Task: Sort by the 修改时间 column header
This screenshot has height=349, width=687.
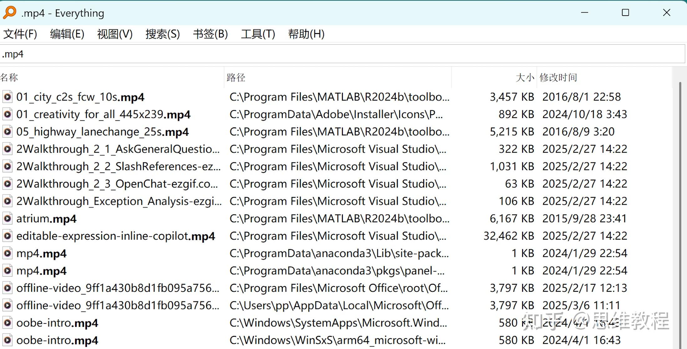Action: (x=558, y=77)
